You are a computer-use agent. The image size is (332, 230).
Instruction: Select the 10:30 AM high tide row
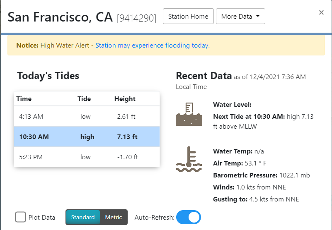point(87,137)
